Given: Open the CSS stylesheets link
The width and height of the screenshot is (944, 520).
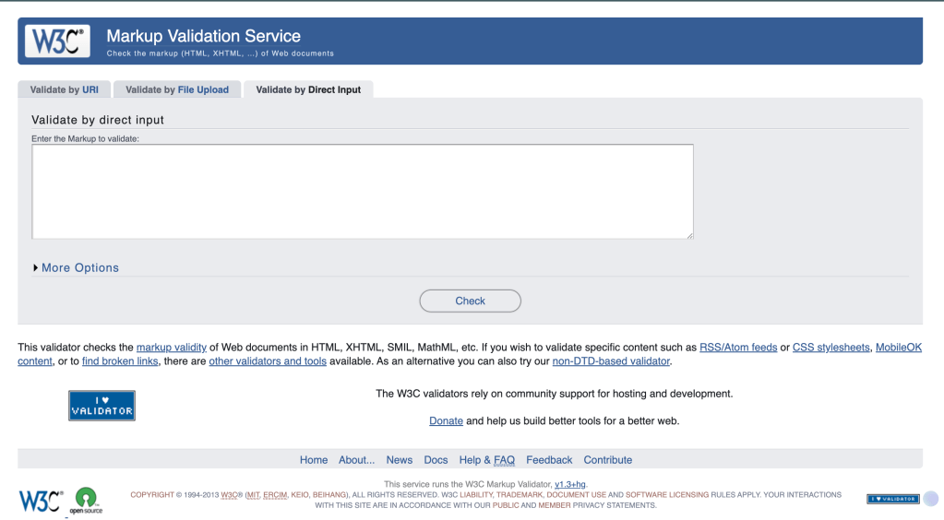Looking at the screenshot, I should [x=830, y=348].
